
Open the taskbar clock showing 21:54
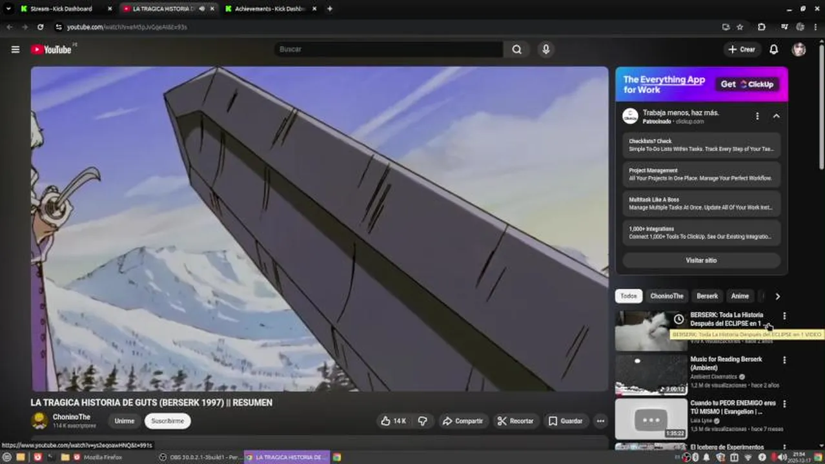click(x=800, y=457)
